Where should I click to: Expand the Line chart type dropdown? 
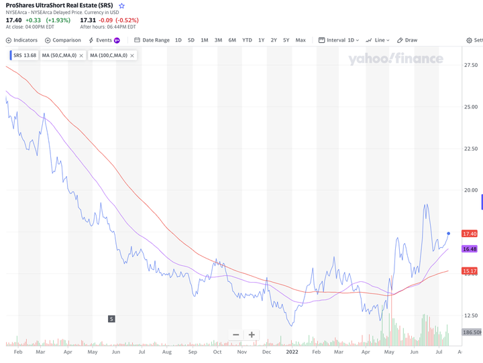point(377,40)
